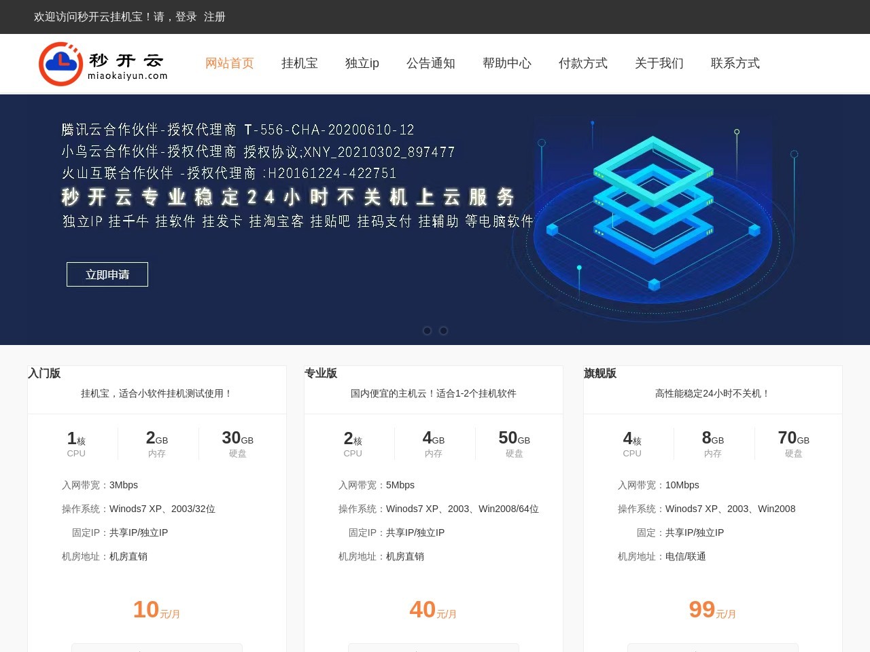Go to the 联系方式 page

point(735,63)
